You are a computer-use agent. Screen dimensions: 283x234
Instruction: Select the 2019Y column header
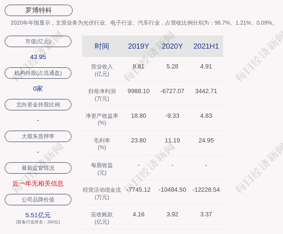(x=138, y=46)
